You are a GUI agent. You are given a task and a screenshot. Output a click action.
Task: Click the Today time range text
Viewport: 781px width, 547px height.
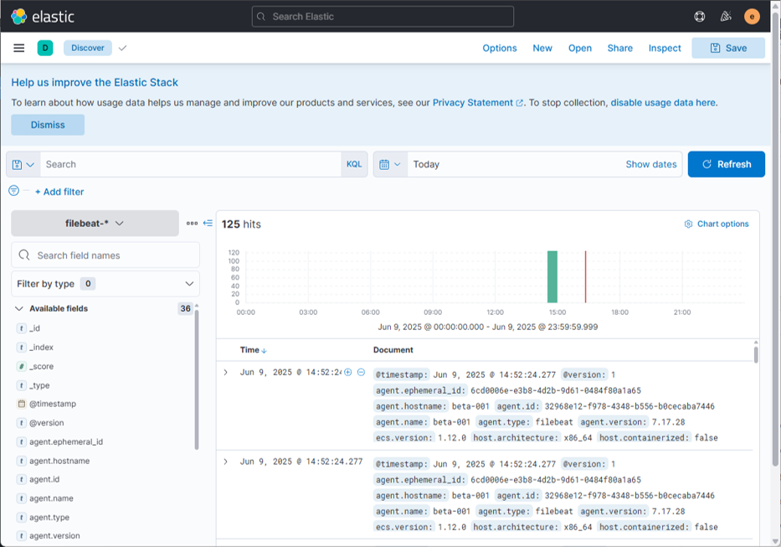[426, 164]
